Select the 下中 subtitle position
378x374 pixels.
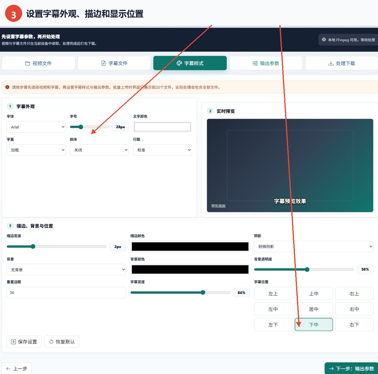tap(314, 325)
